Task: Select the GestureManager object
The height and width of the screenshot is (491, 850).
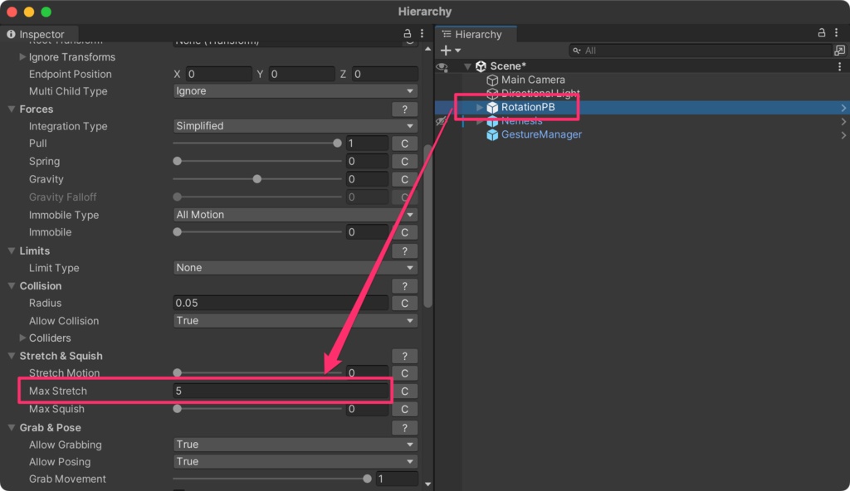Action: pos(541,134)
